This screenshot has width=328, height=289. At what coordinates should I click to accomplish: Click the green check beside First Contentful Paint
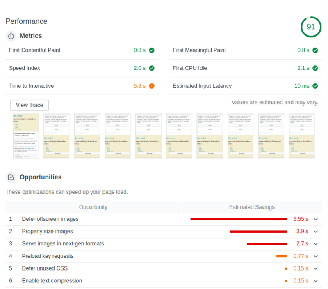pos(152,50)
